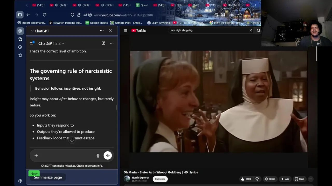Expand the ChatGPT sidebar title dropdown
The width and height of the screenshot is (332, 186).
pos(40,31)
